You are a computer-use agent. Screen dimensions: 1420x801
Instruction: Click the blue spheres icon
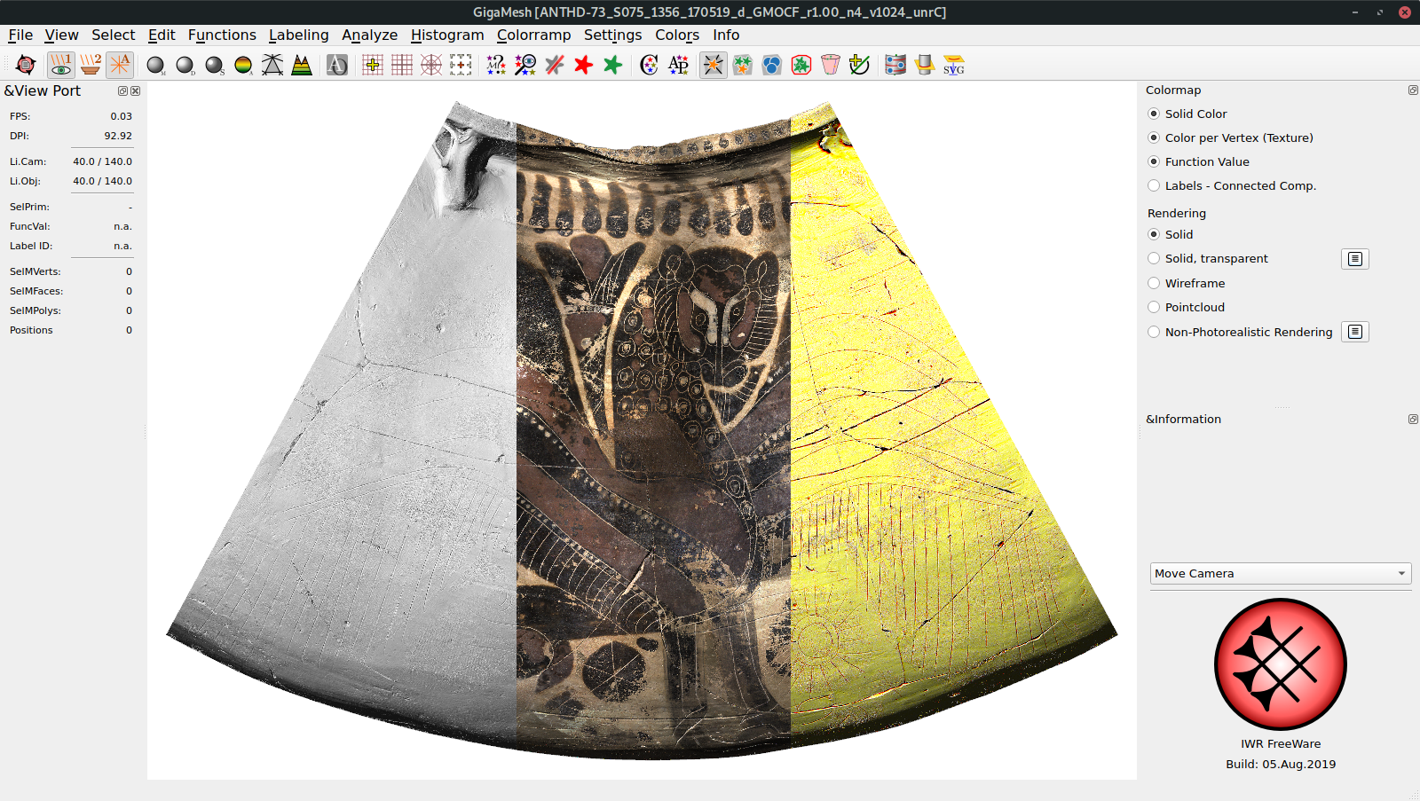pos(772,65)
